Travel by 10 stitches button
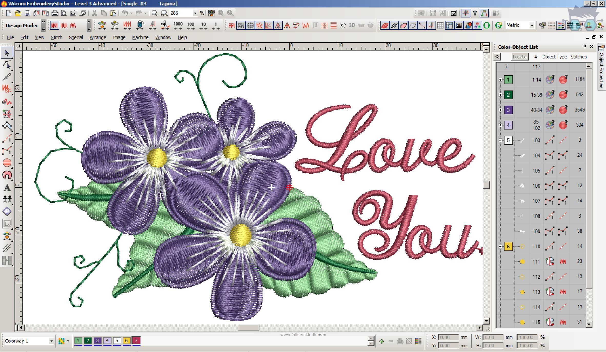The height and width of the screenshot is (352, 606). pyautogui.click(x=203, y=25)
